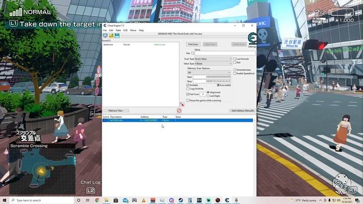Click the Fast Scan alignment value field

[203, 94]
